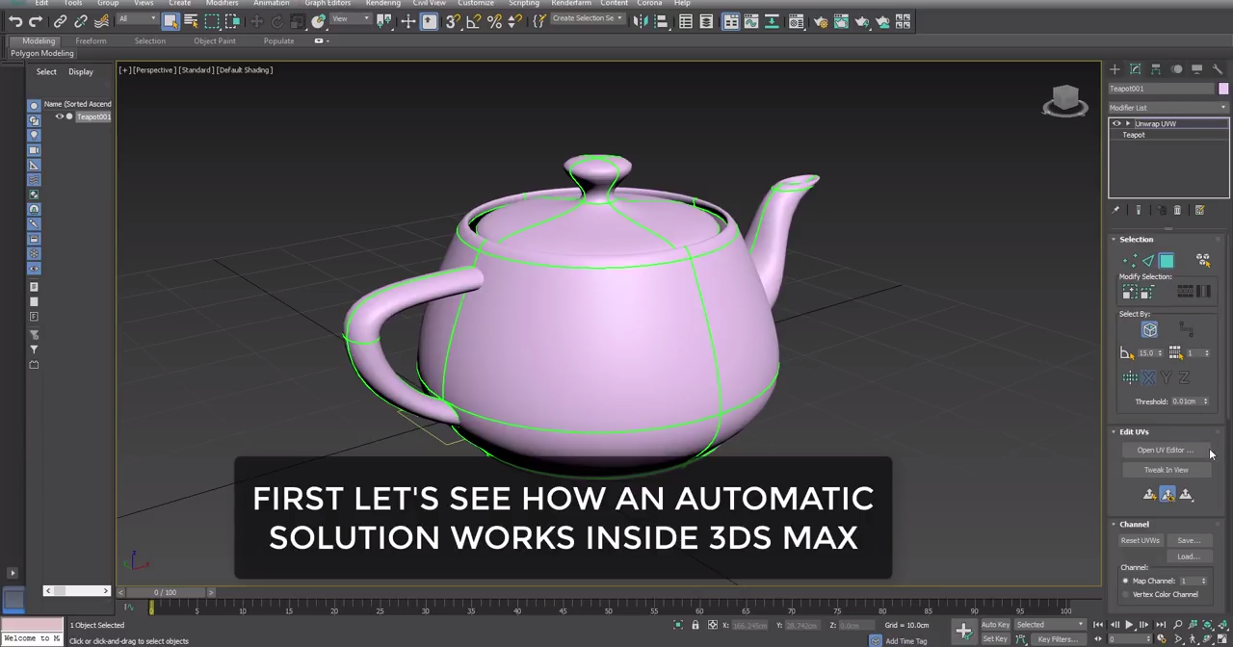
Task: Switch to the Object Paint ribbon tab
Action: point(214,41)
